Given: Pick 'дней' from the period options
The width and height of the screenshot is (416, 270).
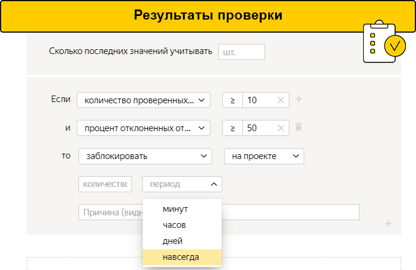Looking at the screenshot, I should [x=172, y=241].
